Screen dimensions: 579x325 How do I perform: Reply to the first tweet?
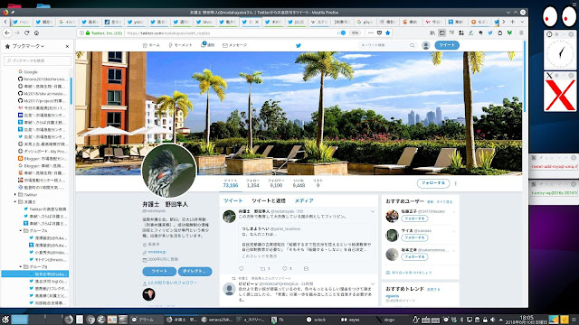(x=242, y=269)
